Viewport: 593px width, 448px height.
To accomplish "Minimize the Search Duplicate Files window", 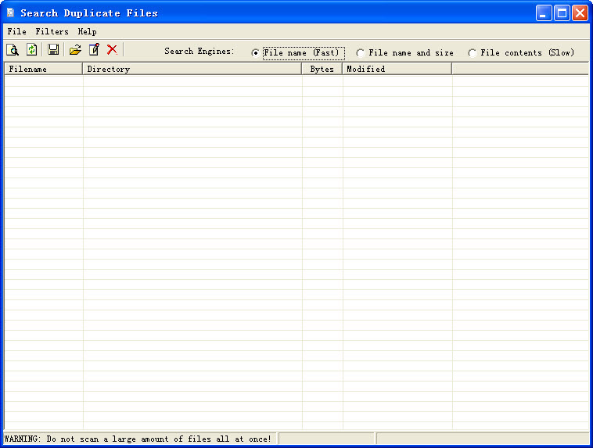I will coord(544,13).
